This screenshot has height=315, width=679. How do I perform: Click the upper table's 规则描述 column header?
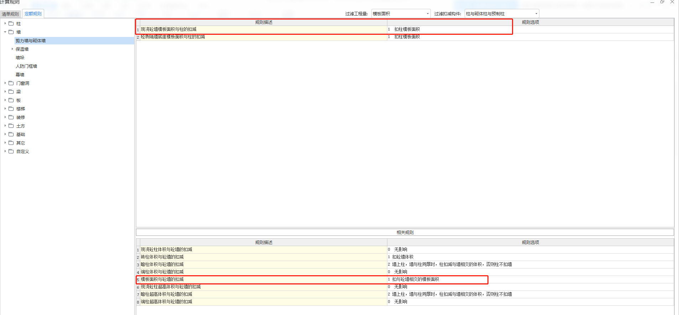point(263,22)
